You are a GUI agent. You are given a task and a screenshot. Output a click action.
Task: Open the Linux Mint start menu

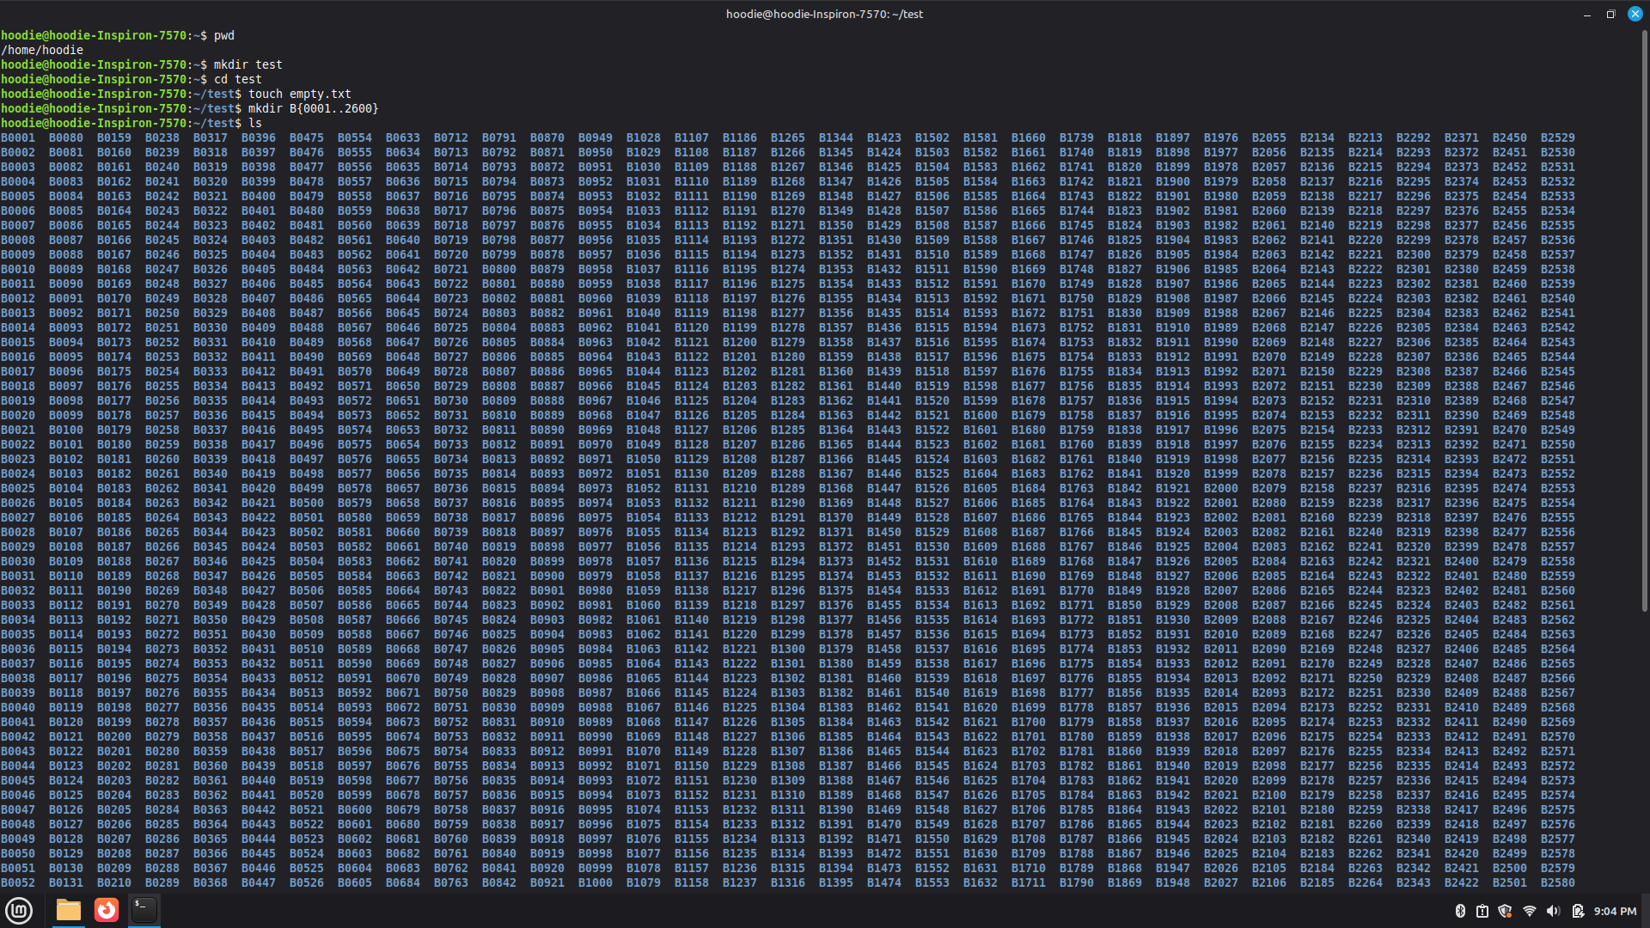click(19, 910)
